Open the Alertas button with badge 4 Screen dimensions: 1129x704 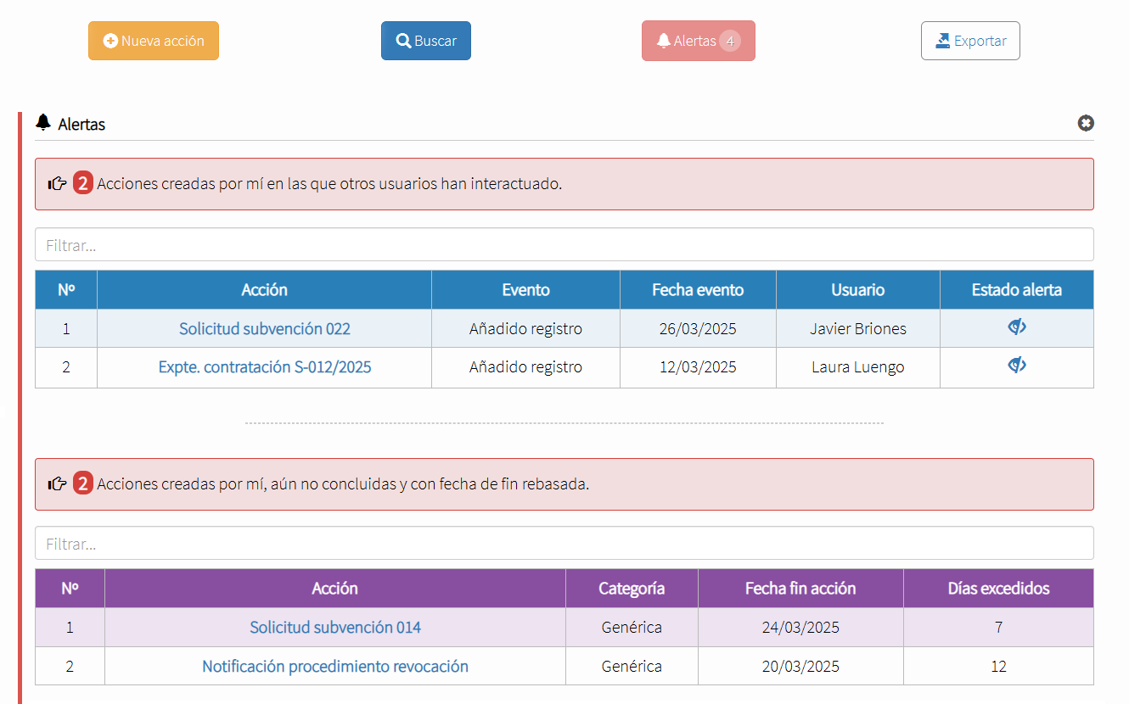698,41
